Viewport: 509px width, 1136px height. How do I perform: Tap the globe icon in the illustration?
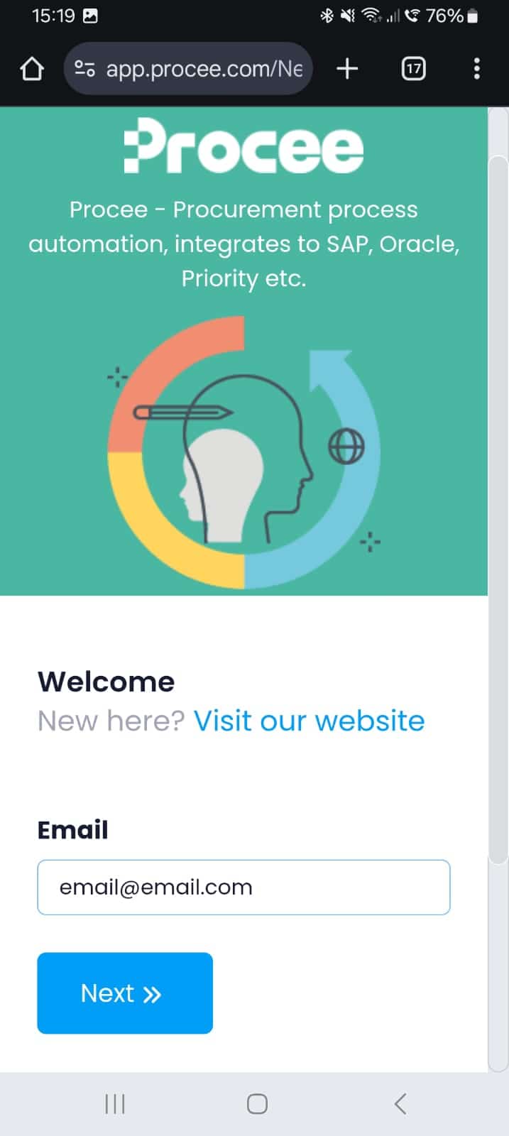[346, 447]
